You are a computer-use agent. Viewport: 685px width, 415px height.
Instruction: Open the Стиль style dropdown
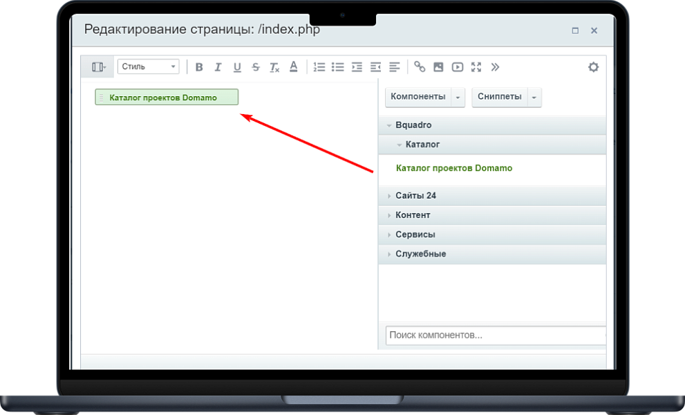148,67
